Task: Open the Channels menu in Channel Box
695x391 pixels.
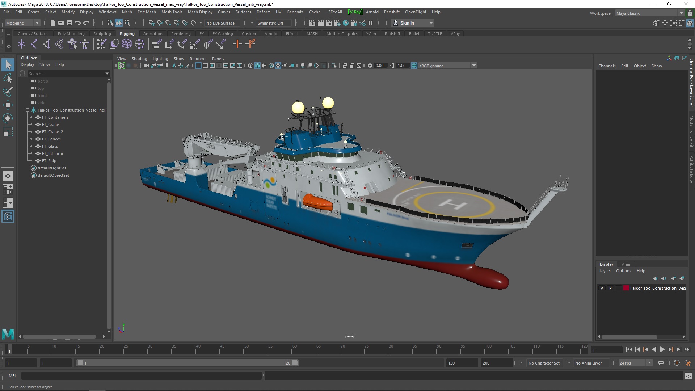Action: pos(607,66)
